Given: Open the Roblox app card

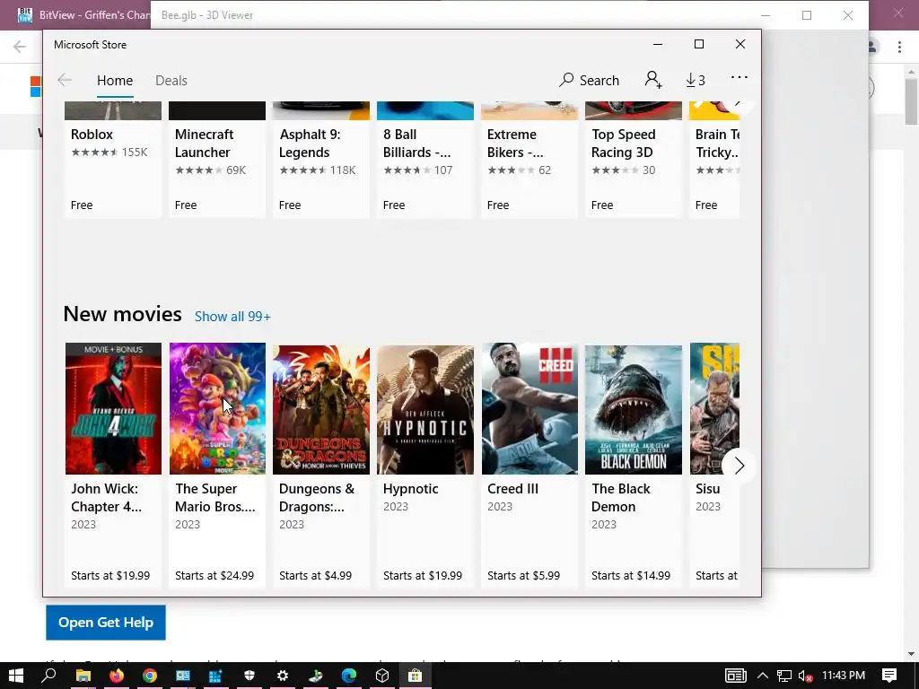Looking at the screenshot, I should pos(113,160).
